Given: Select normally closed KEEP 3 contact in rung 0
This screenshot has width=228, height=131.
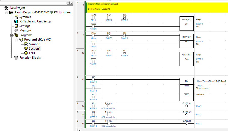Looking at the screenshot, I should [124, 18].
